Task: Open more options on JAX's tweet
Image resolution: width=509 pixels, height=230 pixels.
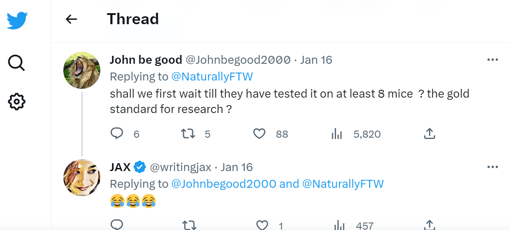Action: click(493, 167)
